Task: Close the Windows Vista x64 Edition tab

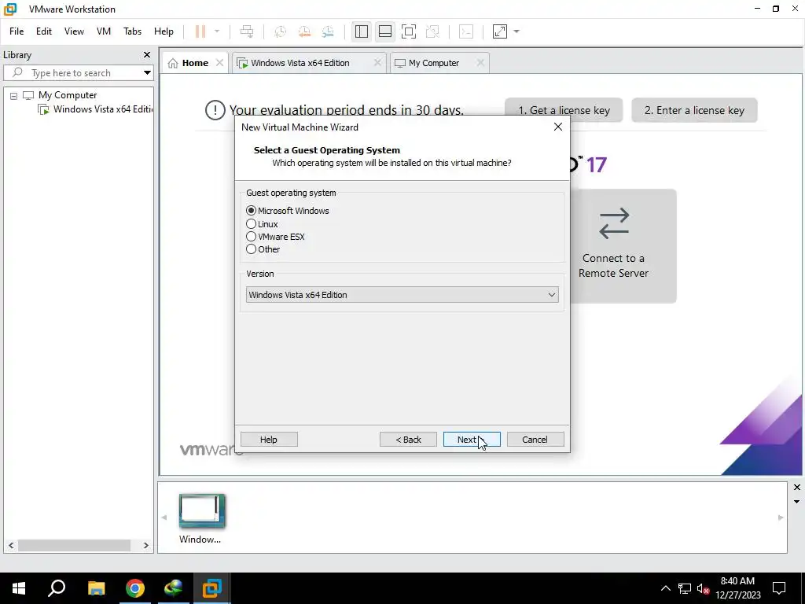Action: pyautogui.click(x=377, y=63)
